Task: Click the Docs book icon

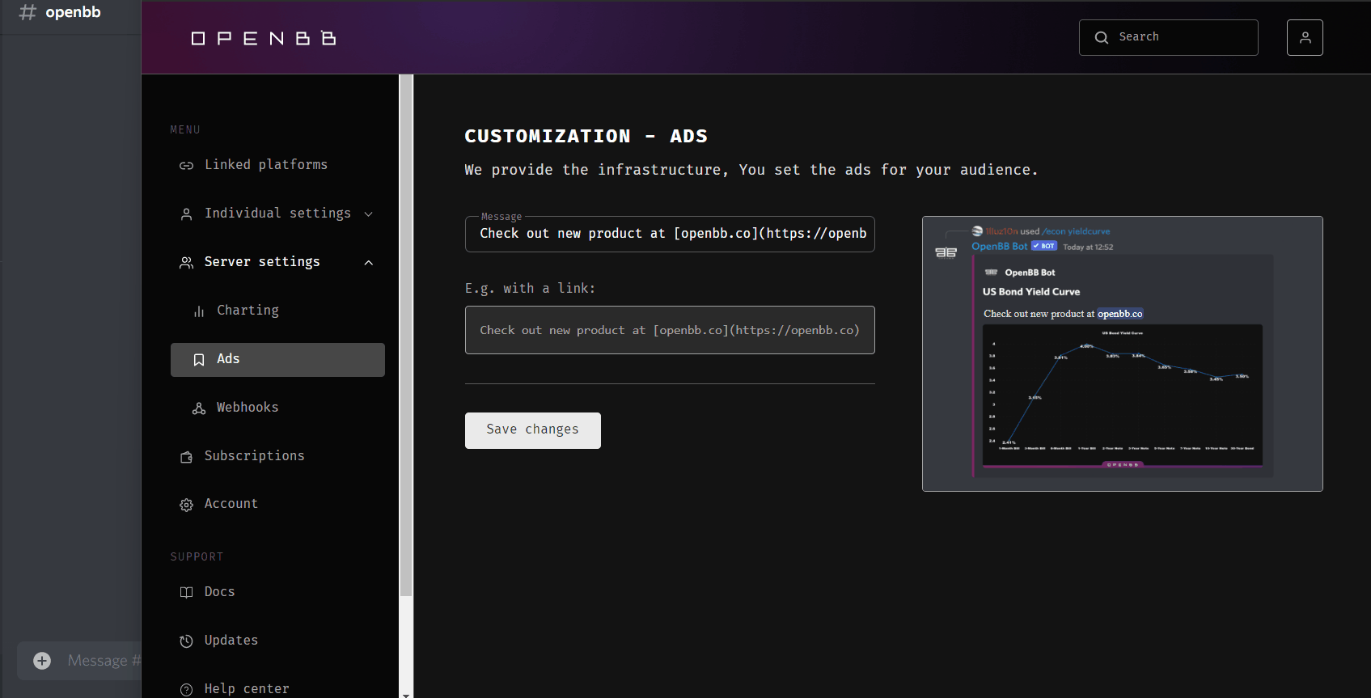Action: point(186,593)
